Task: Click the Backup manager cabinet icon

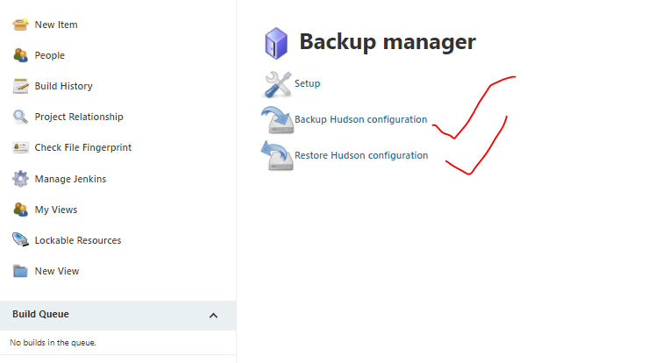Action: click(x=276, y=44)
